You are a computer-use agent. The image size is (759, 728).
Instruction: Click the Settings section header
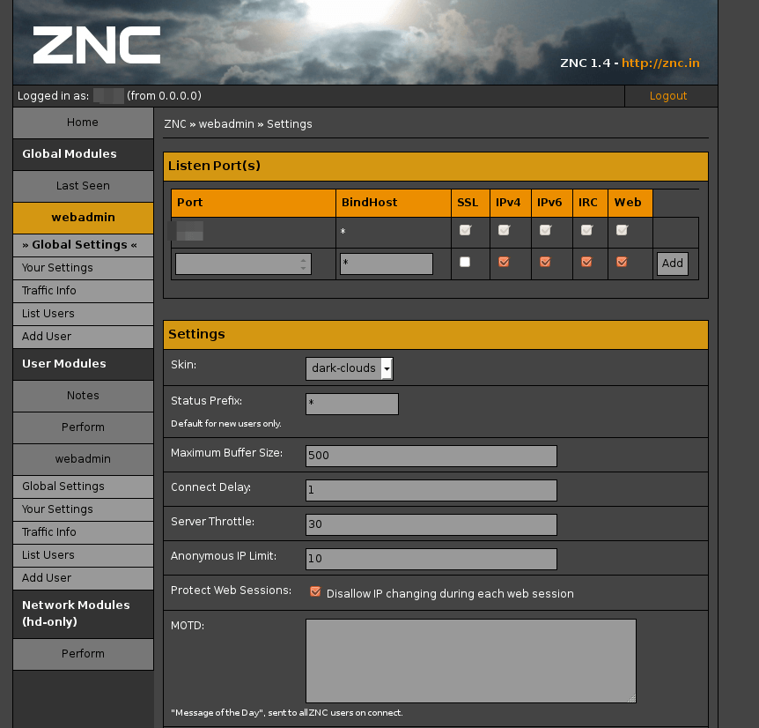pos(436,335)
